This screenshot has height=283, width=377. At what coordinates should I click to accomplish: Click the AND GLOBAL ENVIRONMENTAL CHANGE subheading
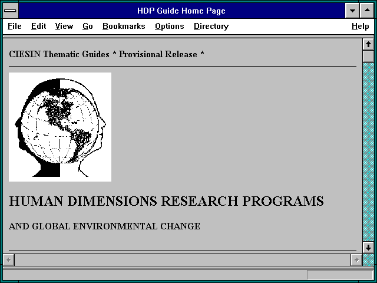[x=104, y=226]
